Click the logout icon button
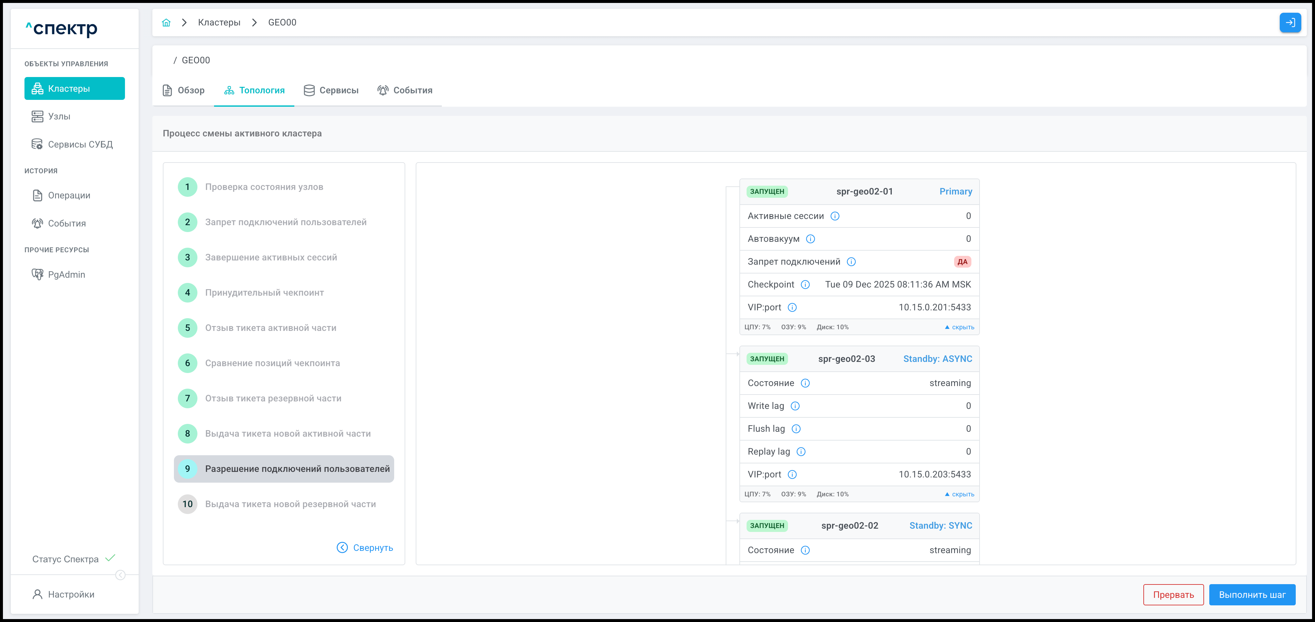Viewport: 1315px width, 622px height. (1290, 23)
